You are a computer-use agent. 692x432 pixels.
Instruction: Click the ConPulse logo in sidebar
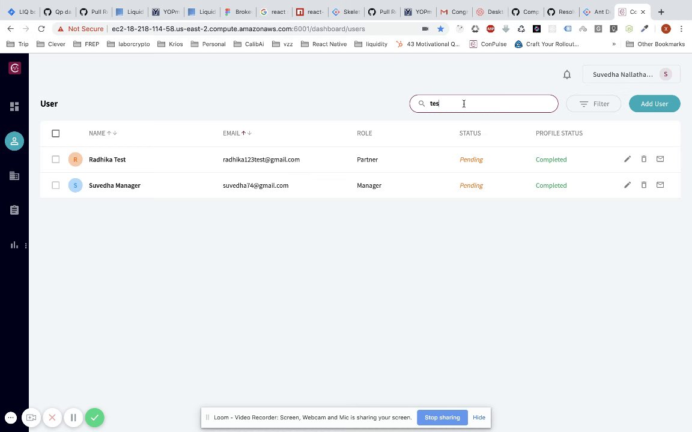click(14, 68)
